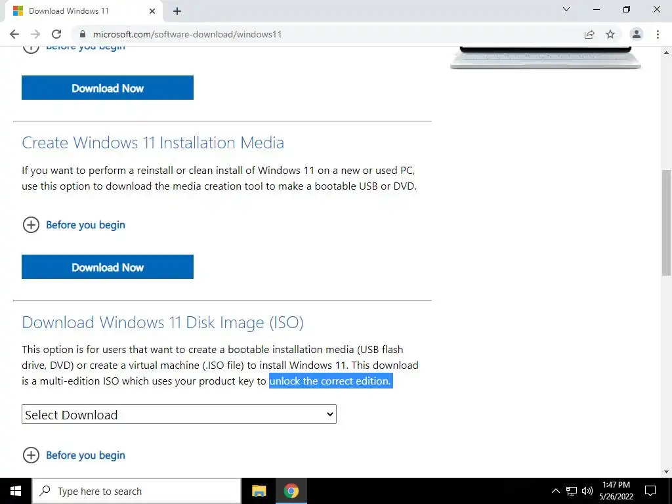672x504 pixels.
Task: Expand Before you begin under Disk Image
Action: [x=73, y=455]
